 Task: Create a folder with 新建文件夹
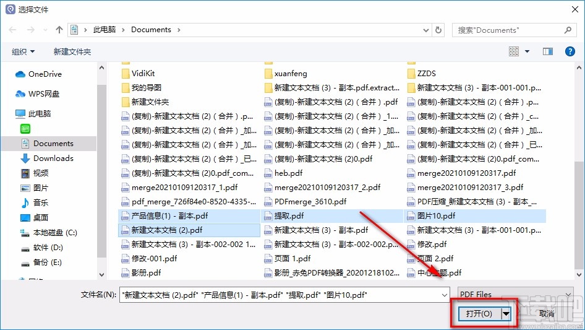click(72, 51)
